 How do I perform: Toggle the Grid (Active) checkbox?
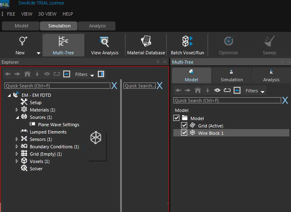pyautogui.click(x=184, y=125)
